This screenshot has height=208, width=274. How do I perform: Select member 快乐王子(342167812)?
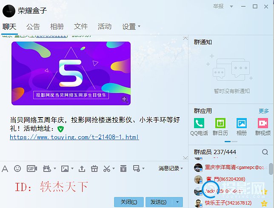(231, 203)
